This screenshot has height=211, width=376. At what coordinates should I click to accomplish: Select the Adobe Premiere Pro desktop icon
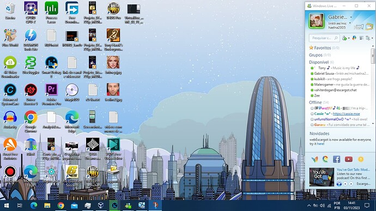pyautogui.click(x=51, y=94)
